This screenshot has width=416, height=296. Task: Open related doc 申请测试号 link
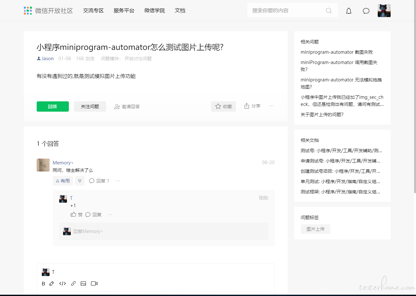pyautogui.click(x=341, y=161)
